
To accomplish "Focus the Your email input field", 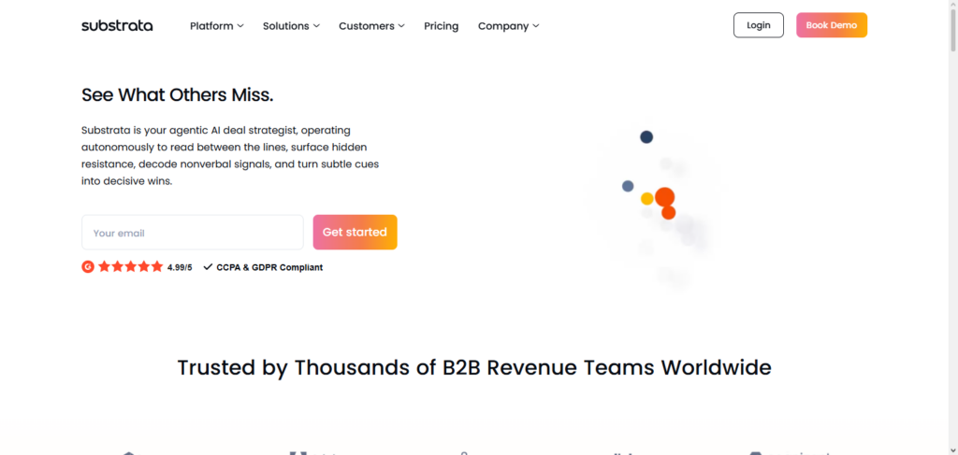I will click(193, 233).
